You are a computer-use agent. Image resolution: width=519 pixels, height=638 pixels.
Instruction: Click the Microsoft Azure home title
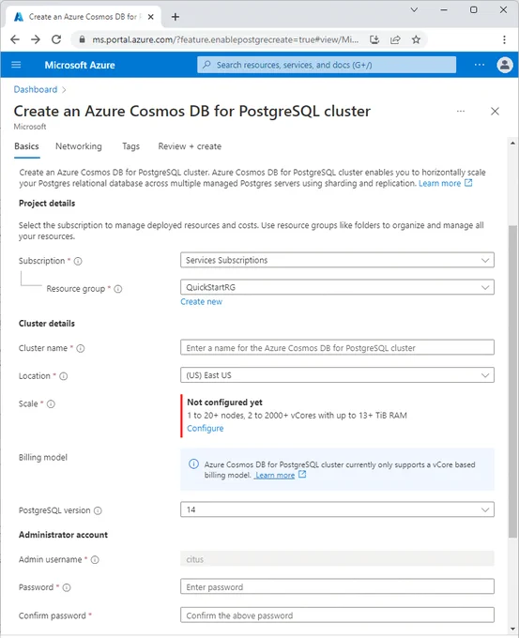[80, 65]
